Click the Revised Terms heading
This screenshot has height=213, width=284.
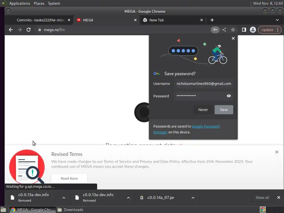[67, 154]
